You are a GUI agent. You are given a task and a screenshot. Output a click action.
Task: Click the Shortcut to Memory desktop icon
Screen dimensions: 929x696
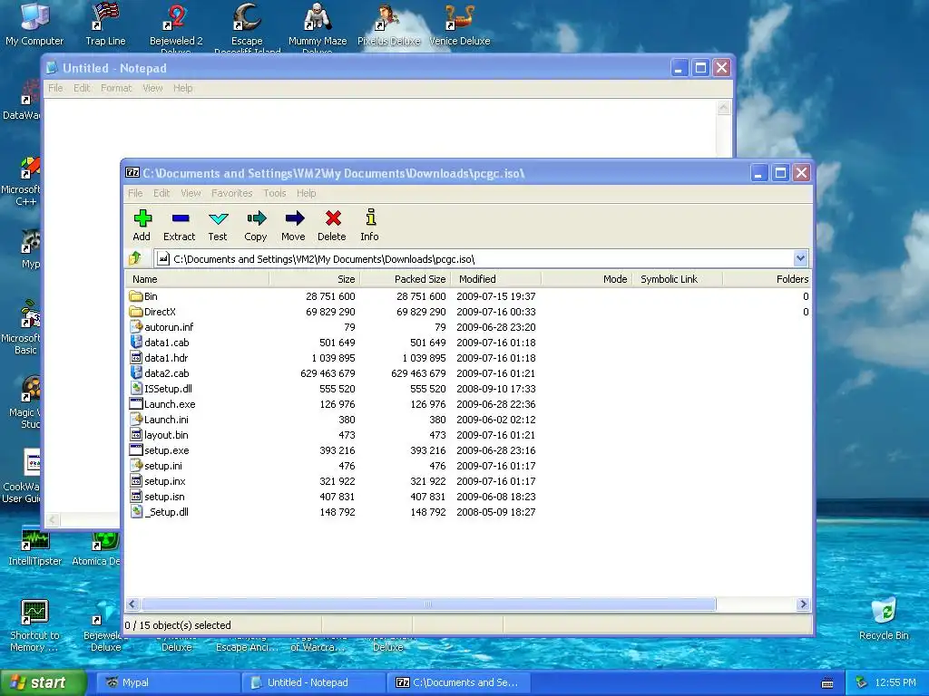34,626
